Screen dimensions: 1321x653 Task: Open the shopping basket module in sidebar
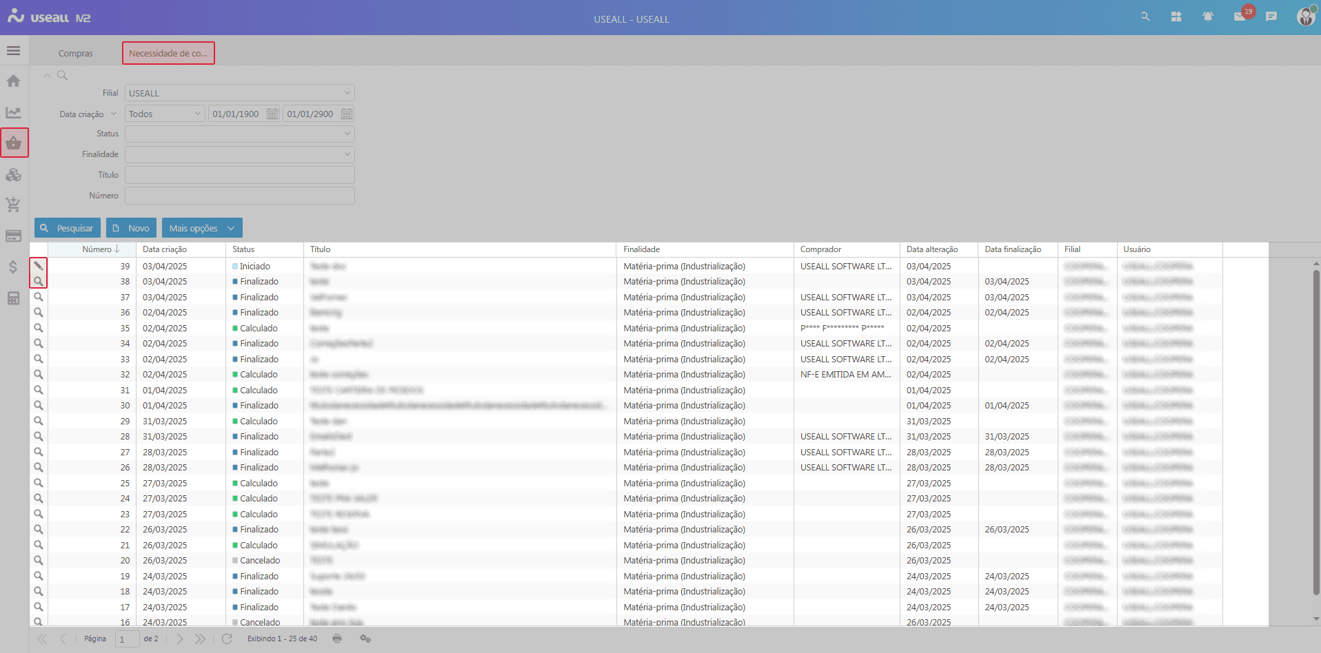tap(14, 143)
